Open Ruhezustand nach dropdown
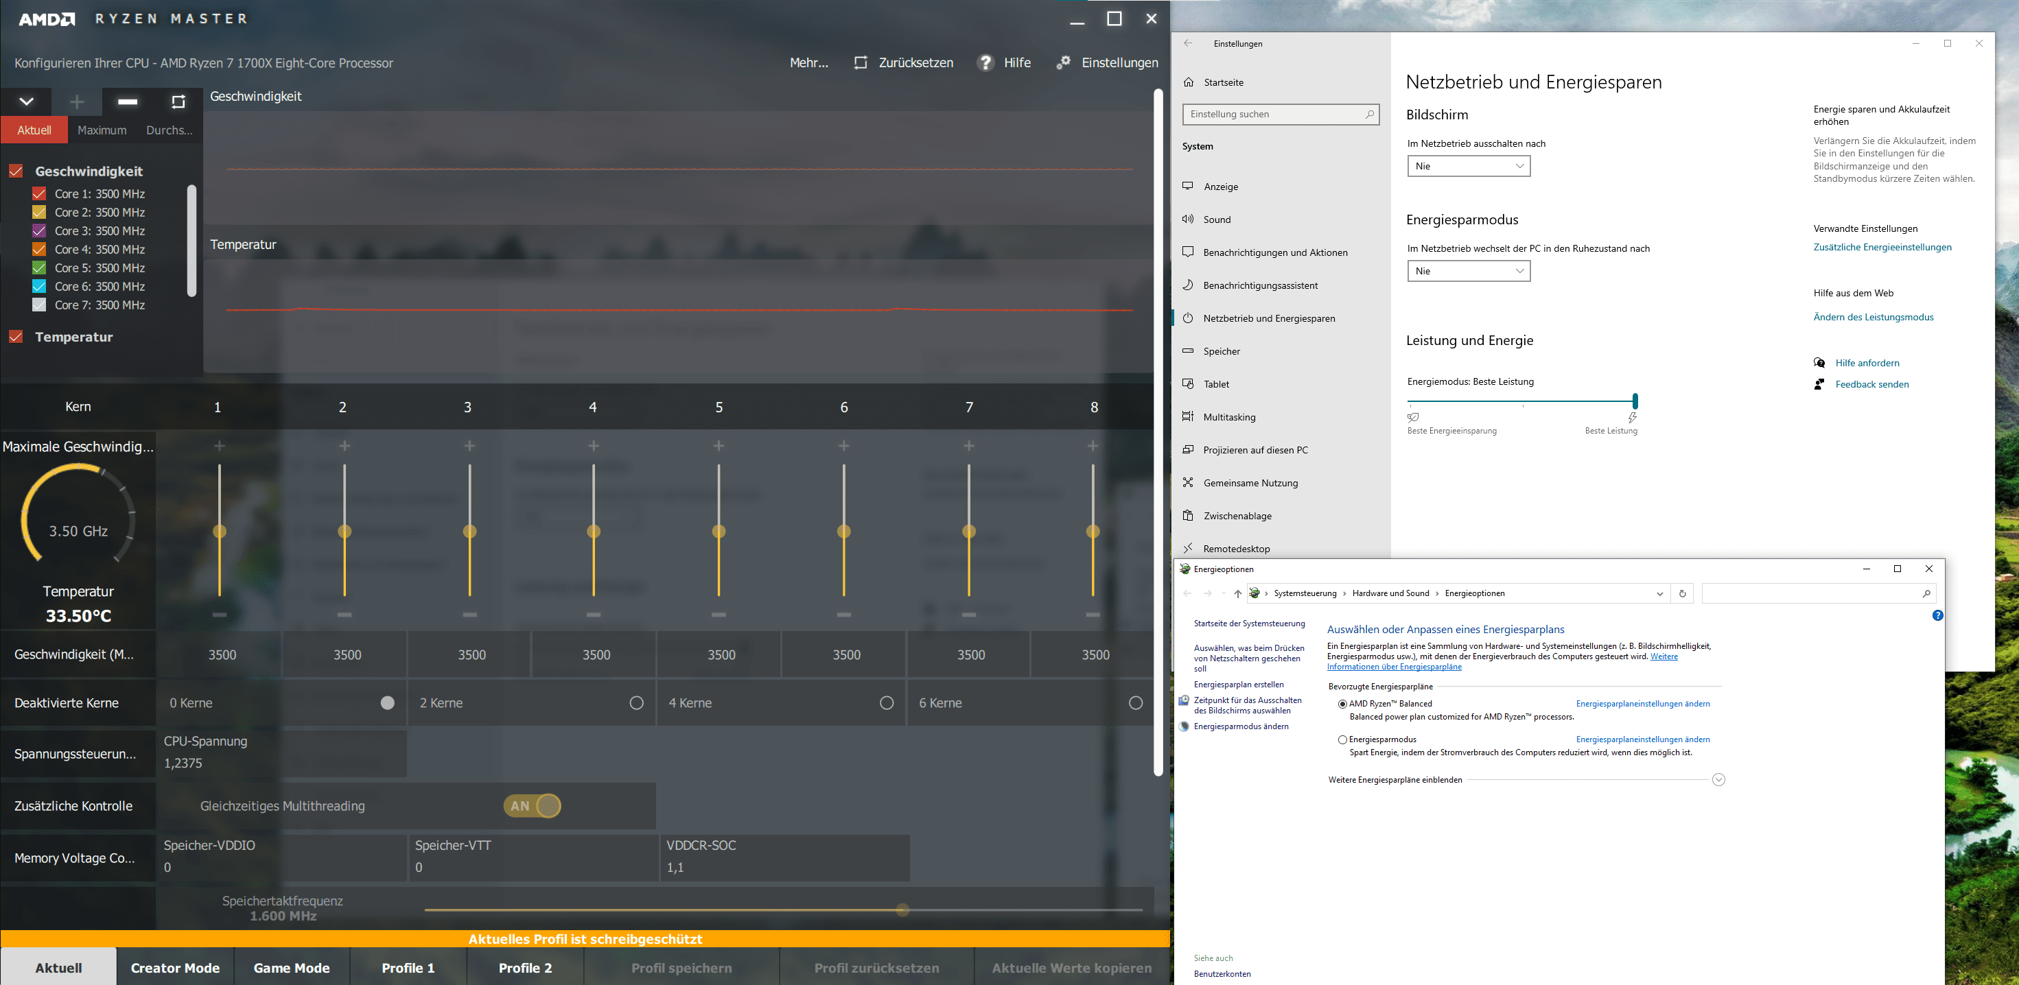This screenshot has height=985, width=2019. tap(1469, 271)
